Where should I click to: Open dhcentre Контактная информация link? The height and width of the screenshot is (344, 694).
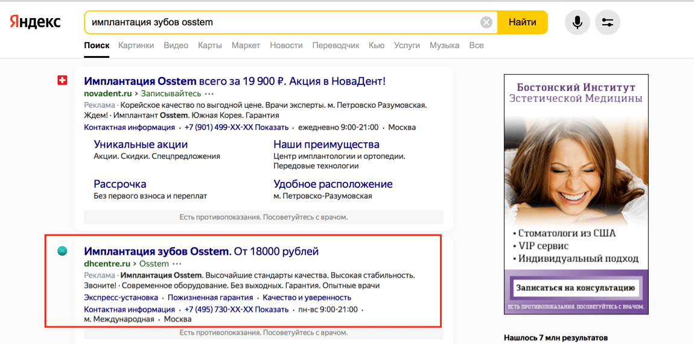tap(129, 309)
